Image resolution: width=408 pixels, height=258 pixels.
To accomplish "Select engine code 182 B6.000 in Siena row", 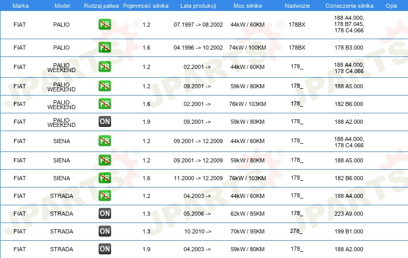I will [349, 178].
